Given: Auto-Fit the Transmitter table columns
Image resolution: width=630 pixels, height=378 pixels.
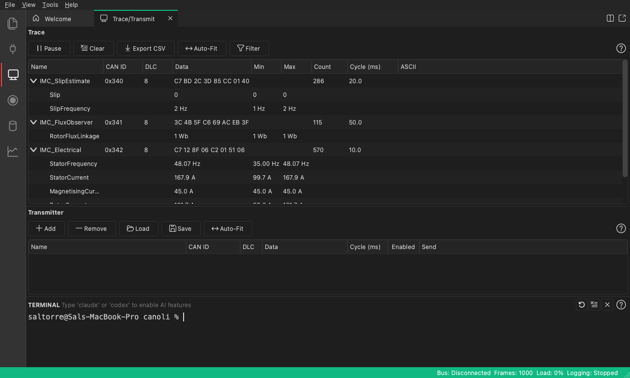Looking at the screenshot, I should tap(228, 228).
